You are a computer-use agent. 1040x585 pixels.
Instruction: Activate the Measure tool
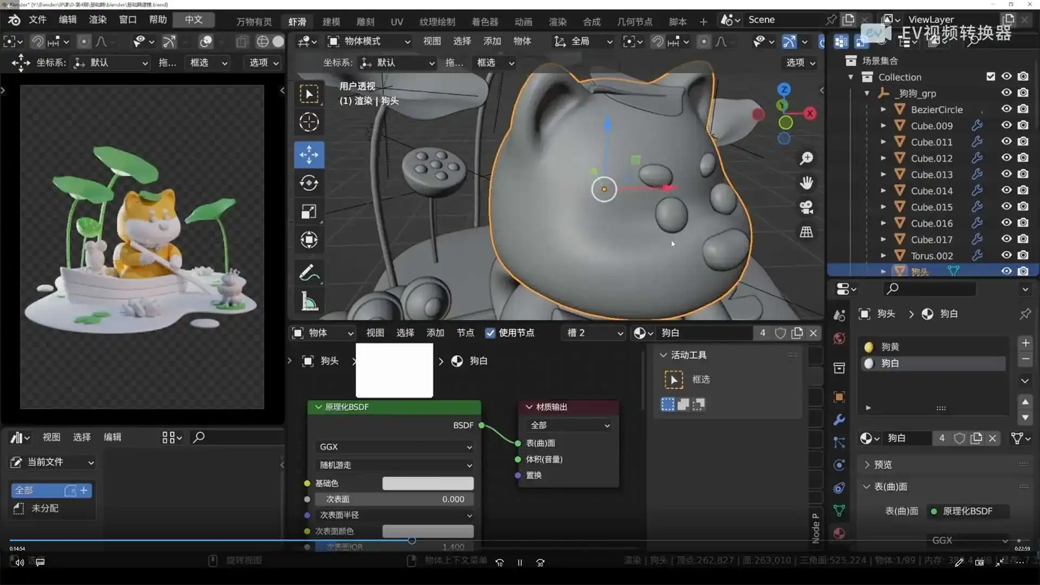309,302
